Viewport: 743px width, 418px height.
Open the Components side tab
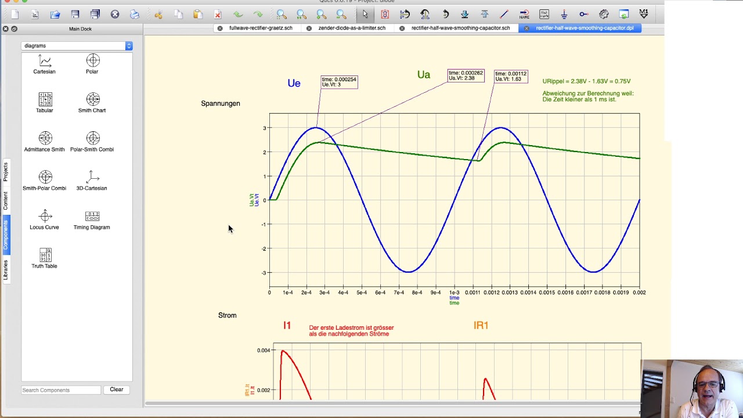pos(6,235)
